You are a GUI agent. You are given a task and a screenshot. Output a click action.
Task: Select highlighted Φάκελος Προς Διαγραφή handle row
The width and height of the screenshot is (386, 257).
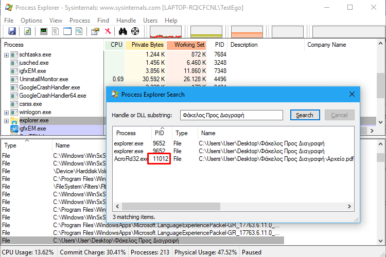click(x=142, y=241)
